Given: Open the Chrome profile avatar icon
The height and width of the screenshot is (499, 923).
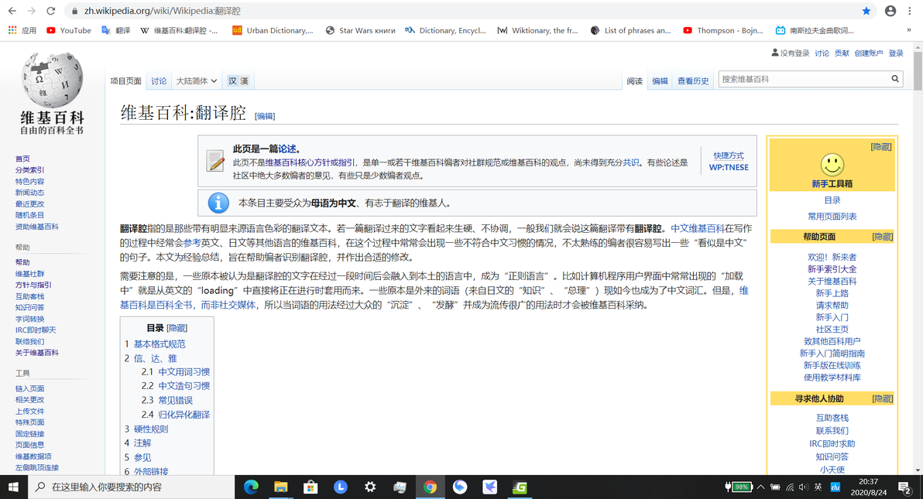Looking at the screenshot, I should (890, 11).
